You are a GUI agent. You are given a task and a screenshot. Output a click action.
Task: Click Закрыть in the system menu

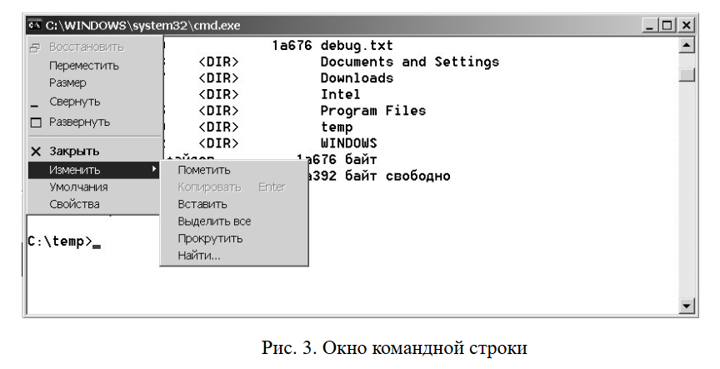tap(74, 152)
